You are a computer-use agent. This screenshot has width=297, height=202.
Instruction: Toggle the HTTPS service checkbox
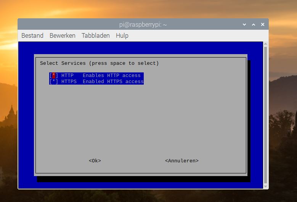(54, 82)
